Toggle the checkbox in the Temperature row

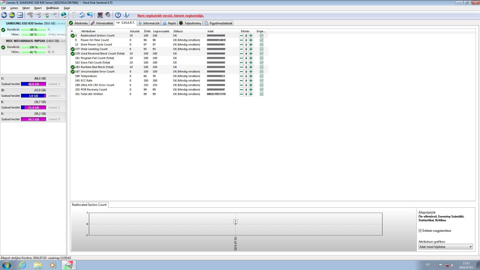pos(261,76)
